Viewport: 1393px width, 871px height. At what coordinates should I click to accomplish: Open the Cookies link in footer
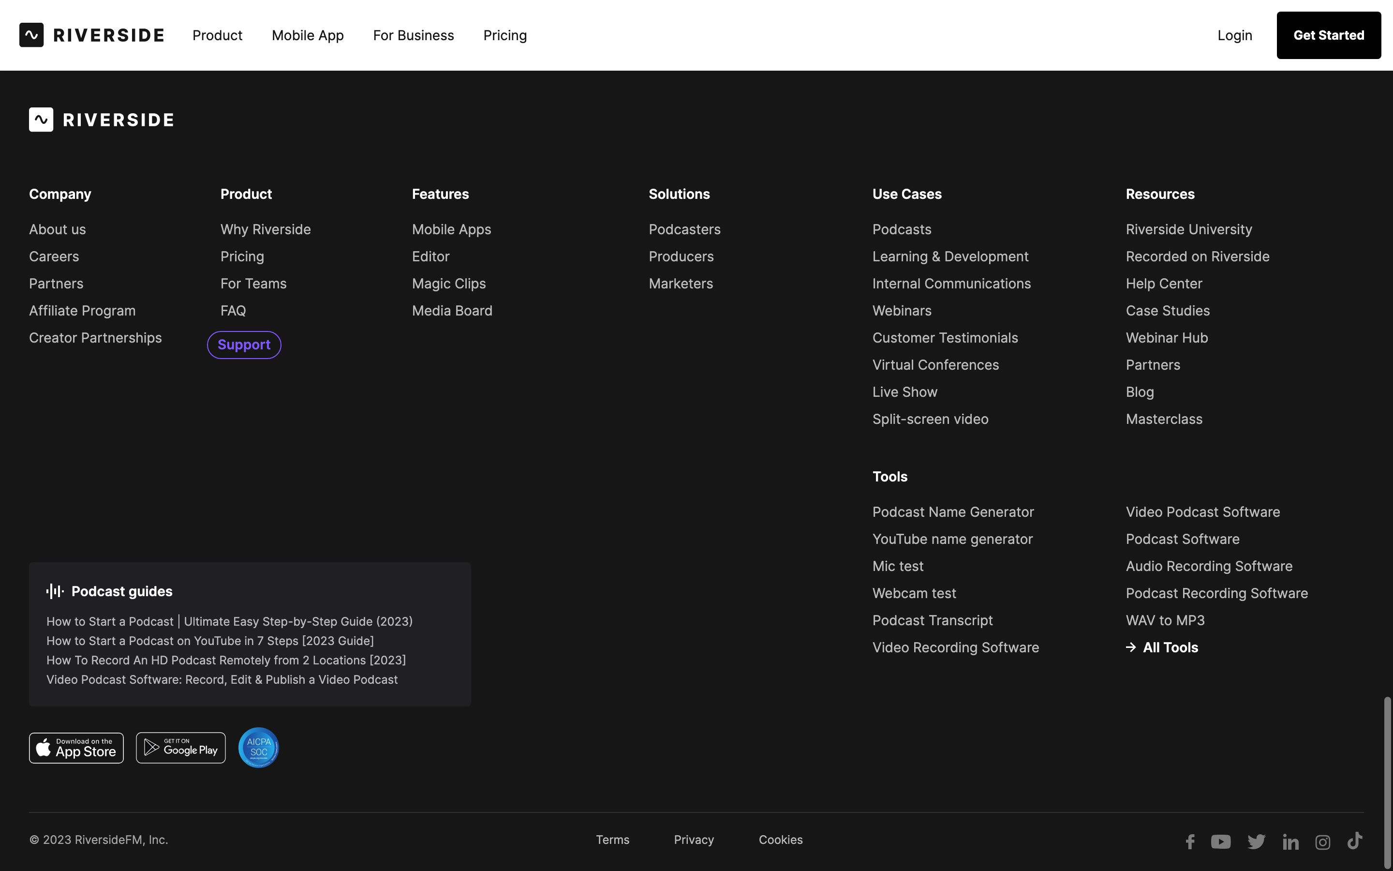[x=781, y=840]
